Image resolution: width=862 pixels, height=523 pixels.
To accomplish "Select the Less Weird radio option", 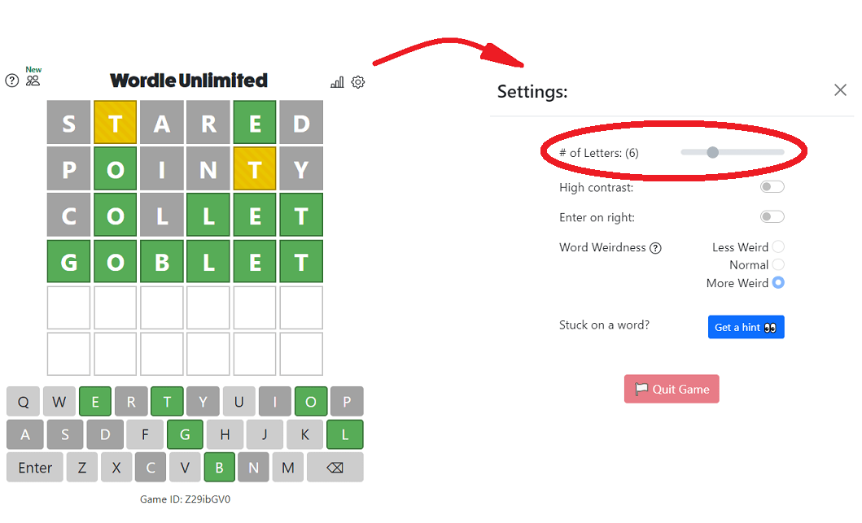I will [x=778, y=246].
